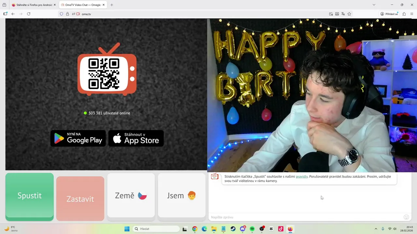Screen dimensions: 417x234
Task: Open File Explorer from taskbar
Action: point(214,229)
